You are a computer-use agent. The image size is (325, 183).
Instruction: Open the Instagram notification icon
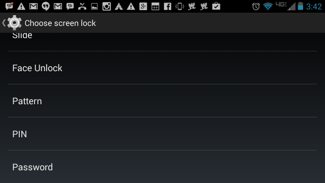(107, 6)
